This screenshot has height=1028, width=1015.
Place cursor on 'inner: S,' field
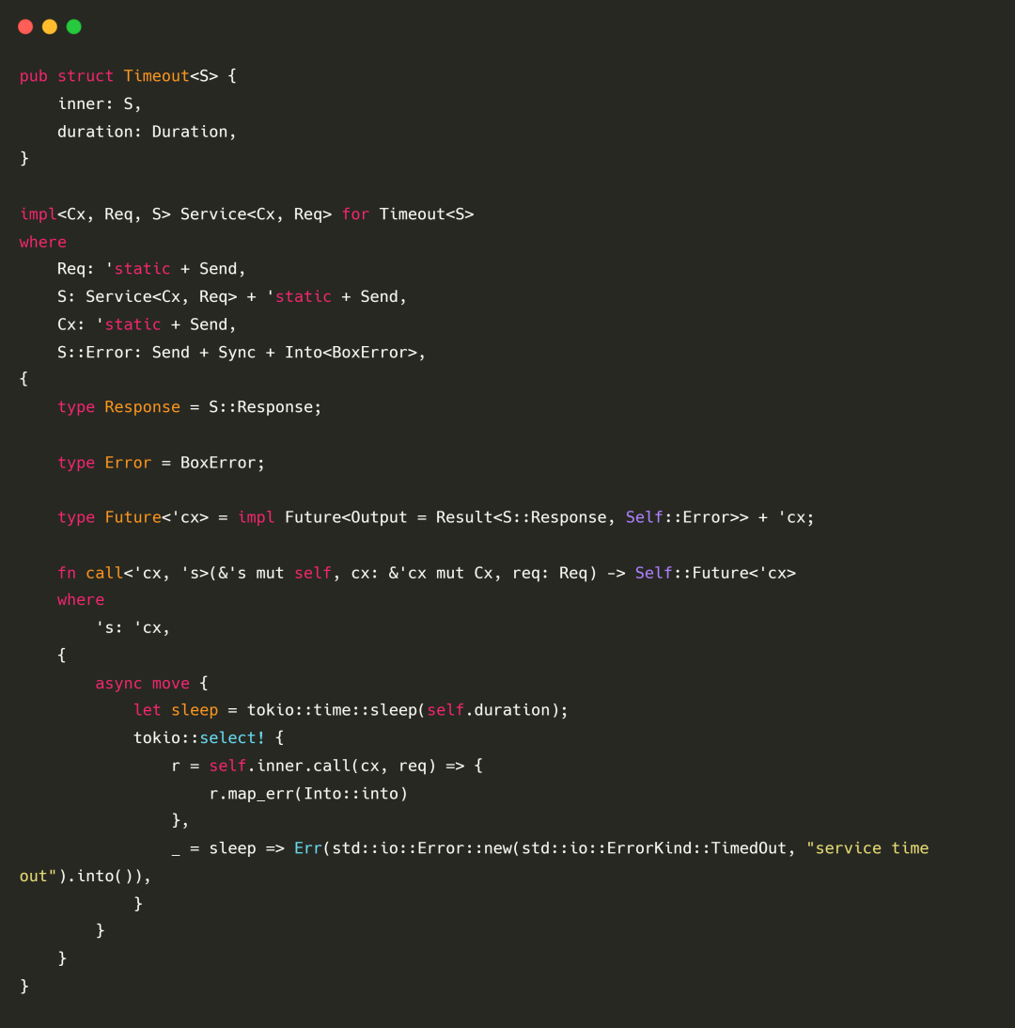100,104
